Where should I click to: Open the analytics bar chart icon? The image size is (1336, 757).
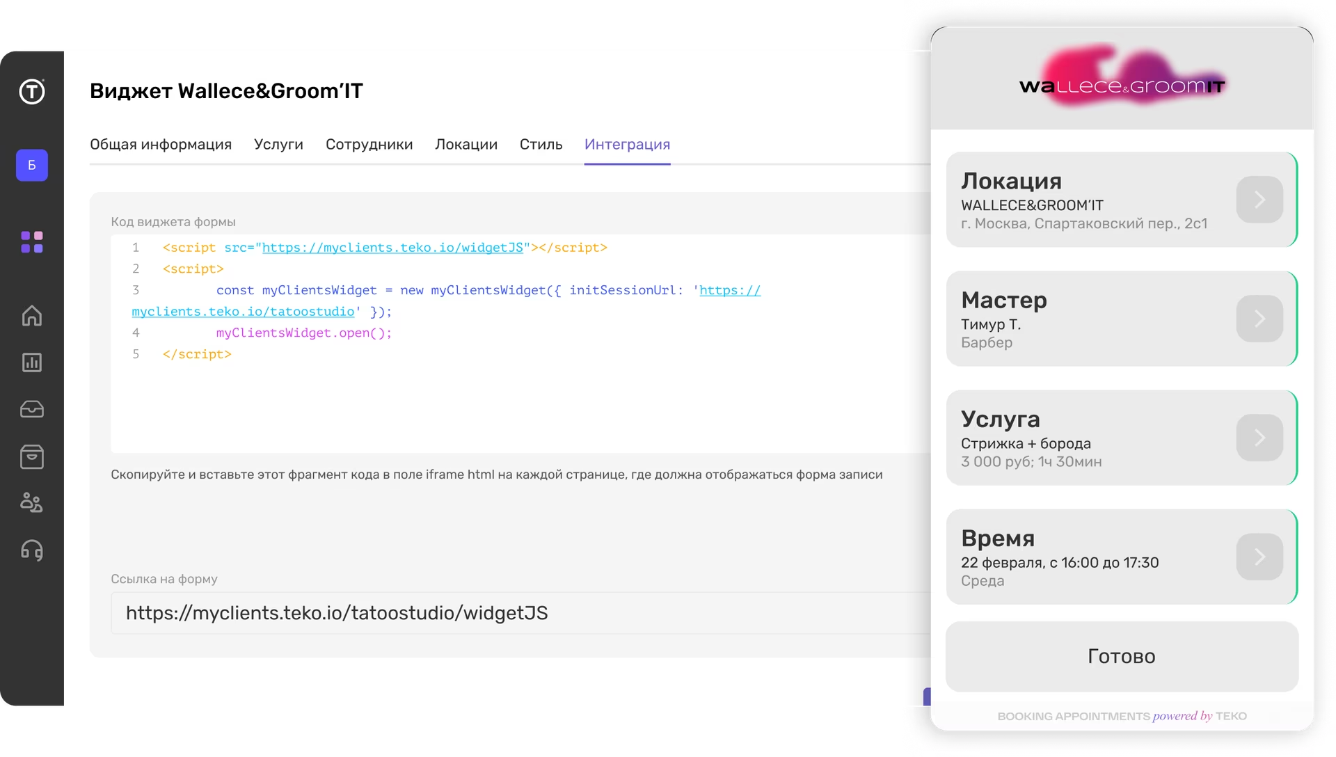(31, 362)
